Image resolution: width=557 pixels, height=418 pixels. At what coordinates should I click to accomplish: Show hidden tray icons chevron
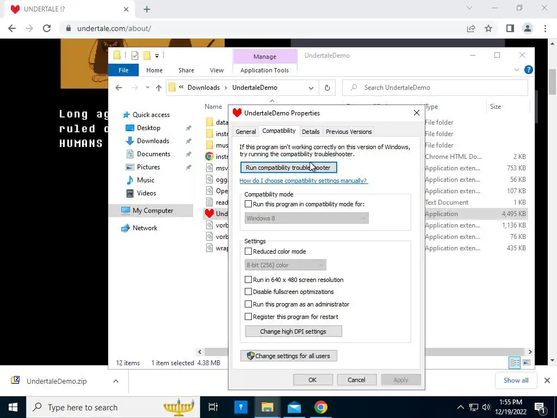pyautogui.click(x=460, y=407)
